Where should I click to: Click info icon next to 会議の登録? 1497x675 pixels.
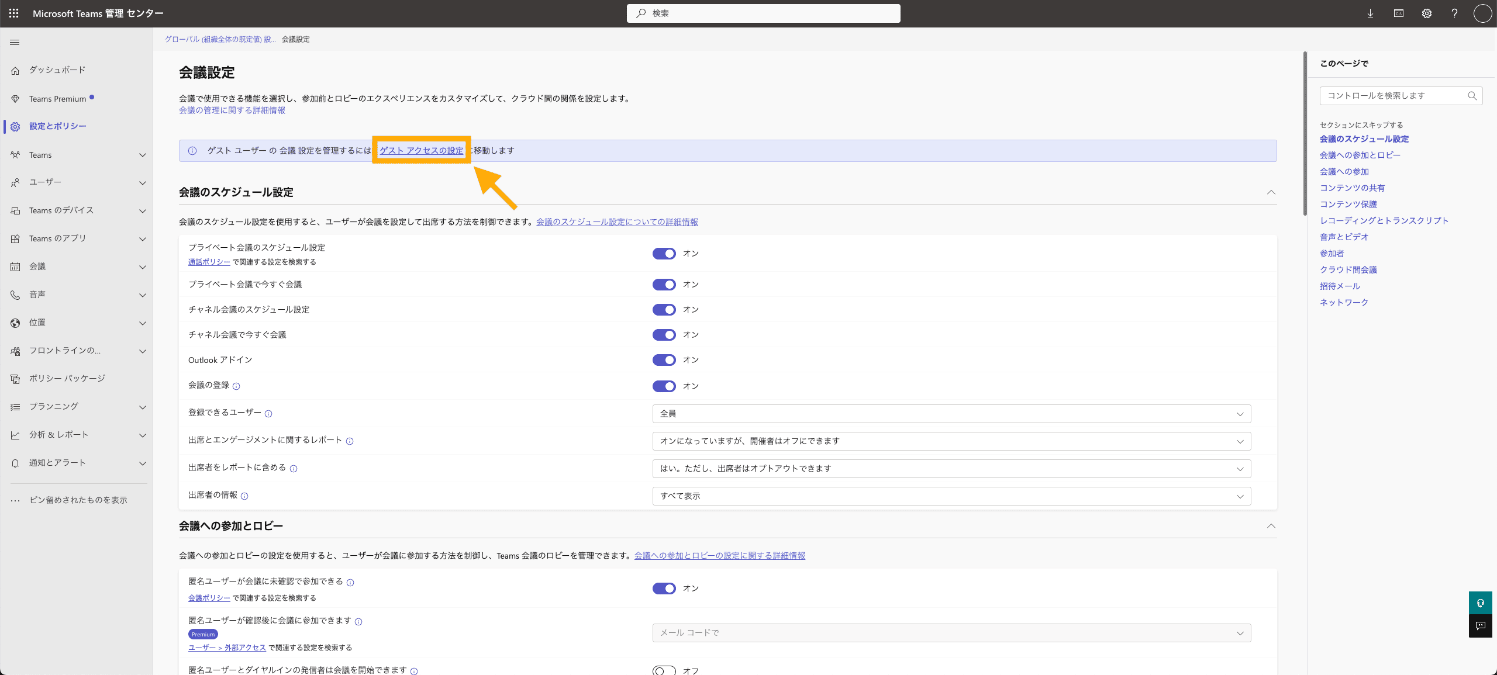(x=236, y=386)
